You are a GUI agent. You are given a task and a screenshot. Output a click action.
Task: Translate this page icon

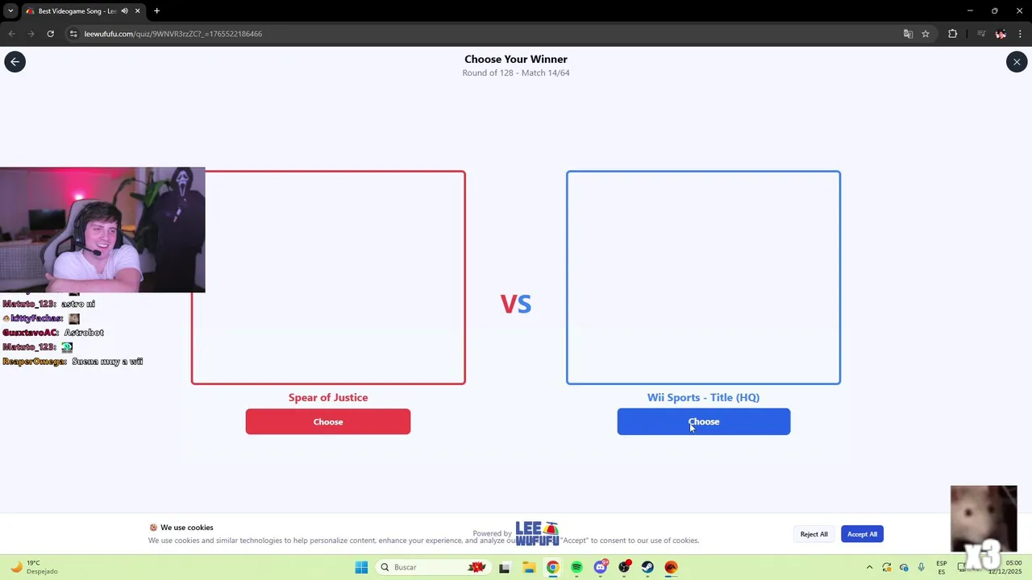(x=908, y=34)
